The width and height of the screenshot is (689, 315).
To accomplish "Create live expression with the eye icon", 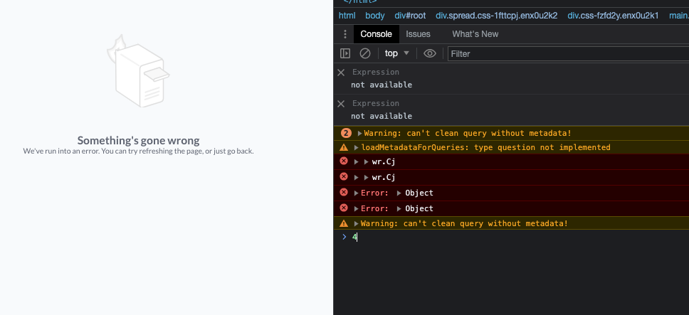I will tap(429, 53).
